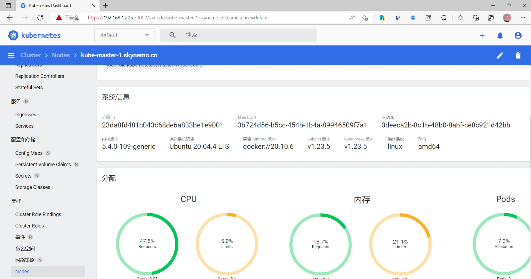Open Persistent Volume Claims in sidebar
This screenshot has width=531, height=279.
(43, 165)
